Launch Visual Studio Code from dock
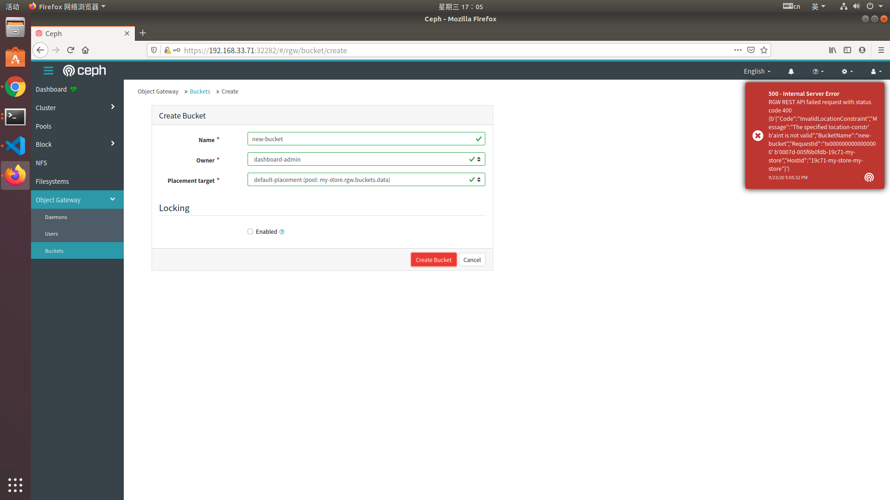890x500 pixels. (15, 146)
